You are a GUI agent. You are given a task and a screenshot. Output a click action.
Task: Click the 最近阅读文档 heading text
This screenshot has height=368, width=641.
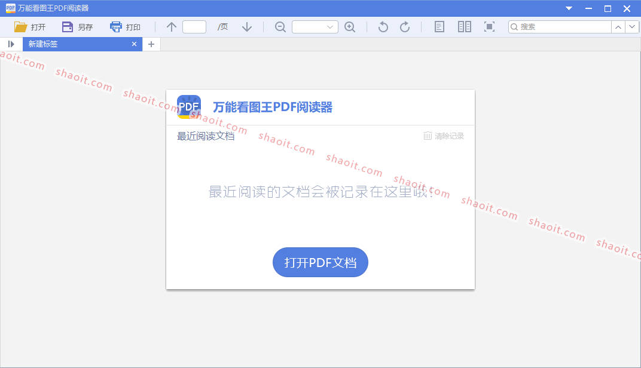(206, 136)
